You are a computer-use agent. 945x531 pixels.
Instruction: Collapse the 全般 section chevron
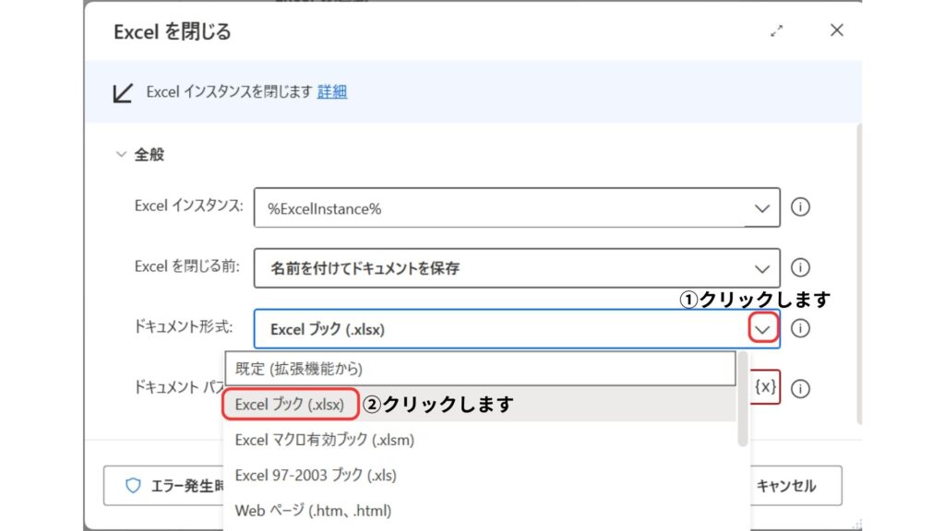121,155
